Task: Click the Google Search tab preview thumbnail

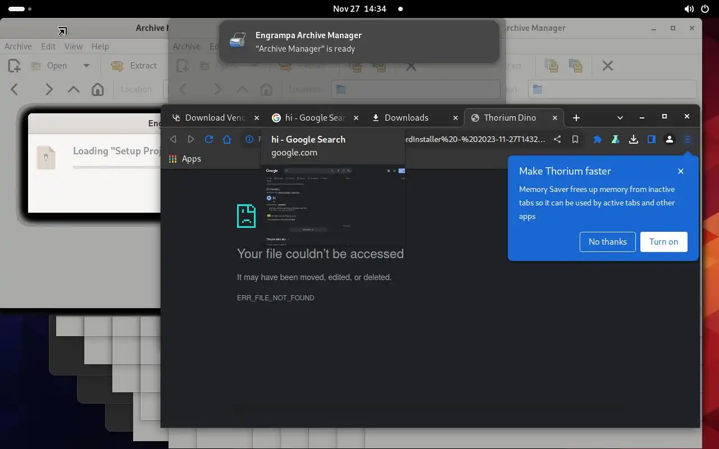Action: (x=335, y=206)
